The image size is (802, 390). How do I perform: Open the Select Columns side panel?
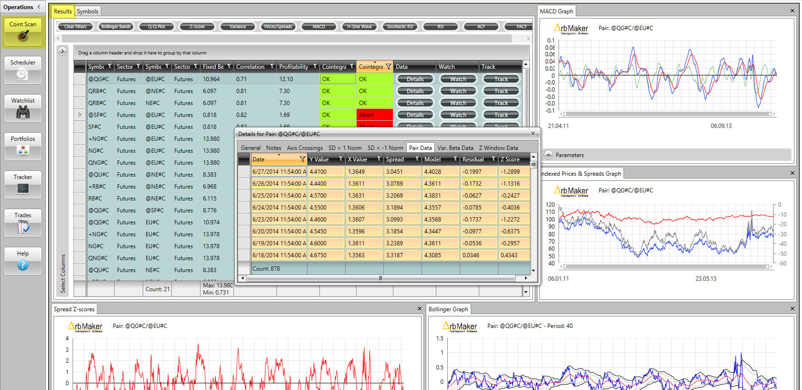tap(63, 273)
